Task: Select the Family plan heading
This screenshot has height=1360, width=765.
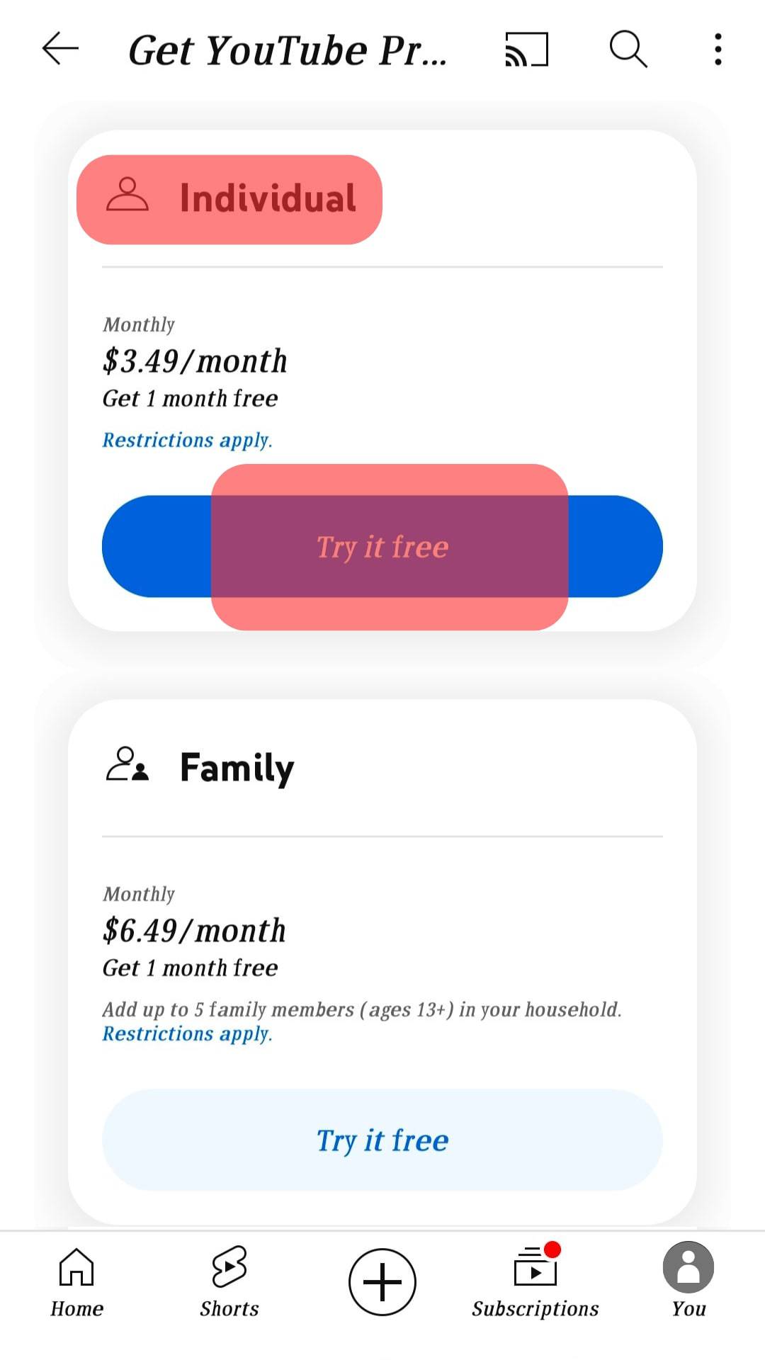Action: point(237,768)
